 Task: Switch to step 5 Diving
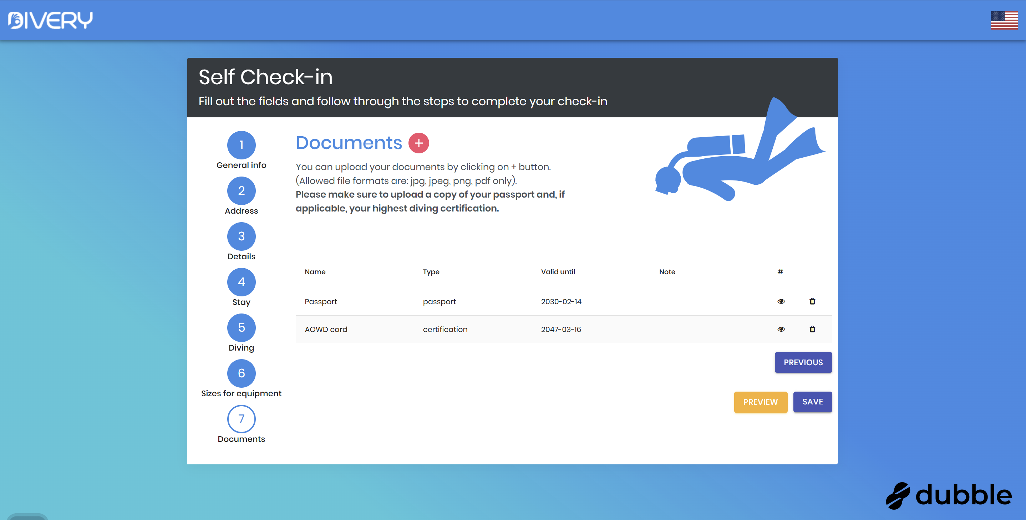pyautogui.click(x=242, y=328)
